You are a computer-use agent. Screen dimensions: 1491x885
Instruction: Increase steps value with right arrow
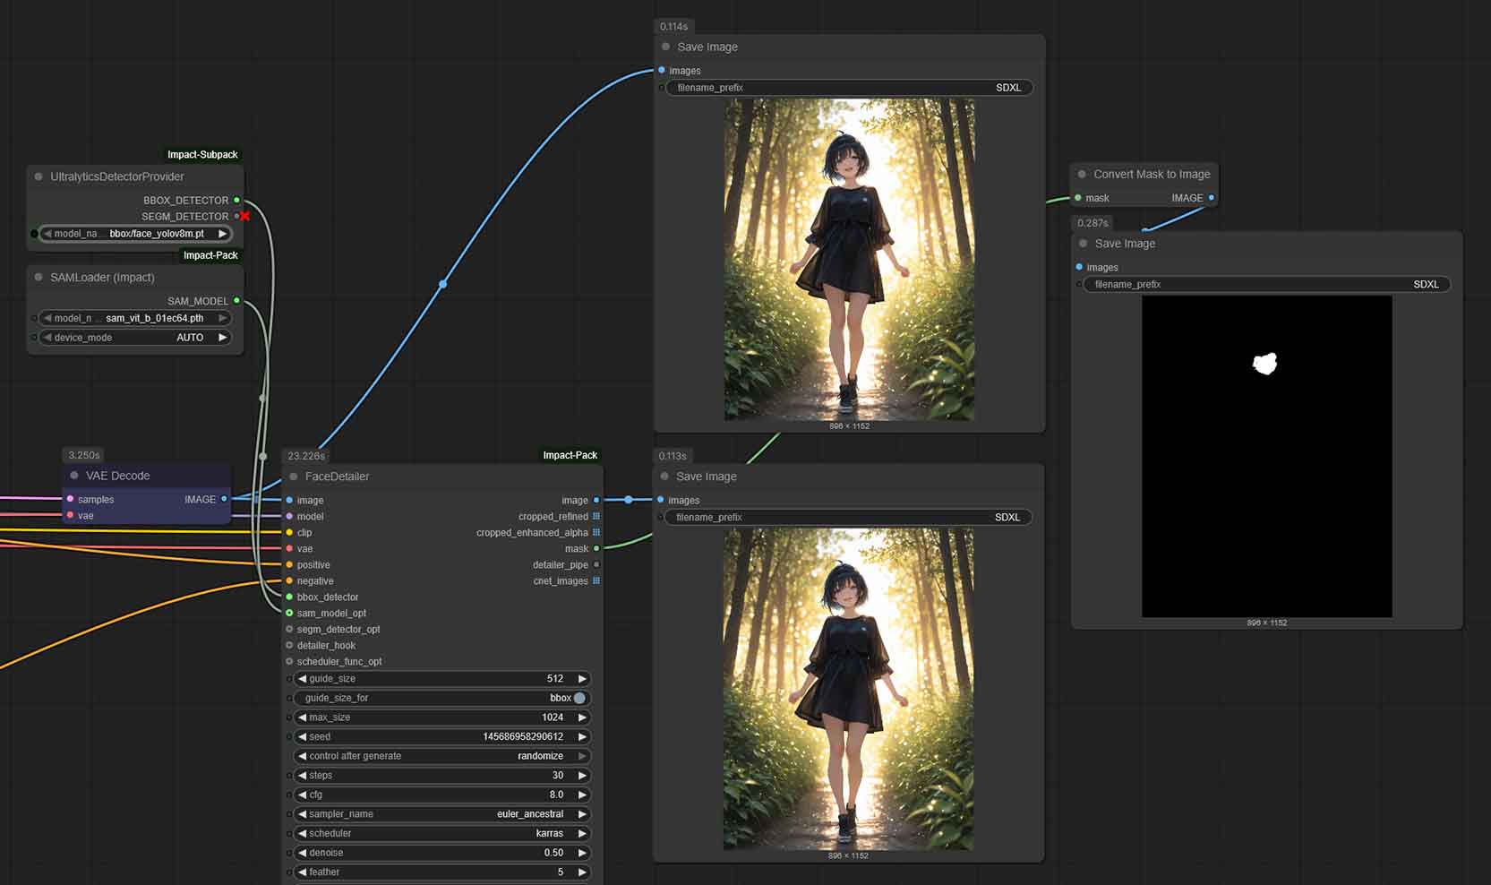point(582,776)
